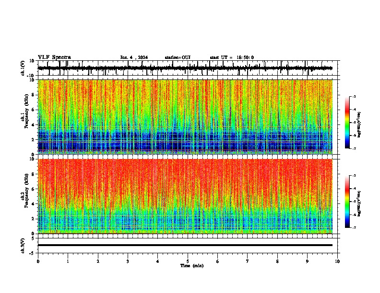This screenshot has width=380, height=293.
Task: Click the time axis tick label '4'
Action: (x=158, y=261)
